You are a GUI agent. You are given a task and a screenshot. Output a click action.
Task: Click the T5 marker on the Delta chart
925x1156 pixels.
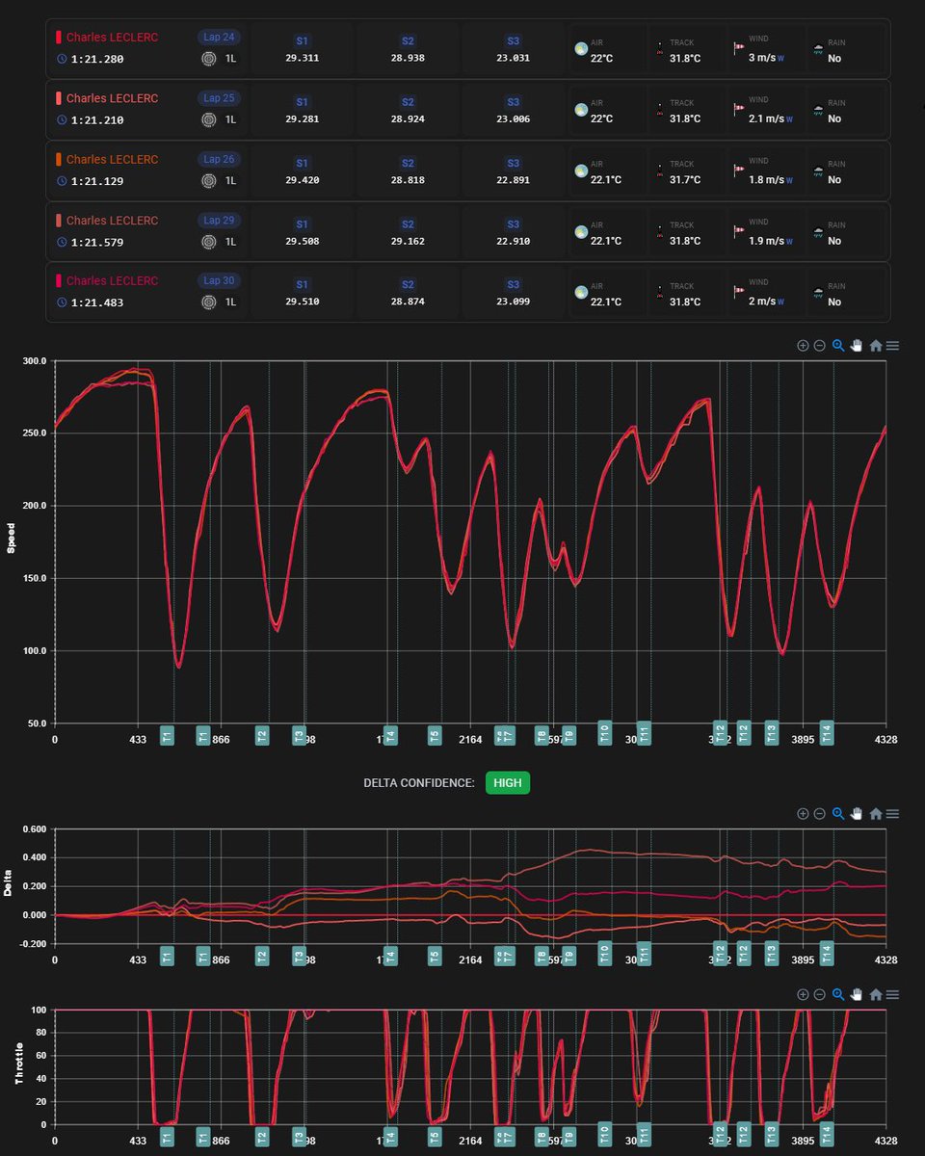435,956
